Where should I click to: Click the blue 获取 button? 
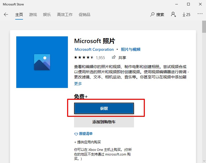[x=104, y=108]
